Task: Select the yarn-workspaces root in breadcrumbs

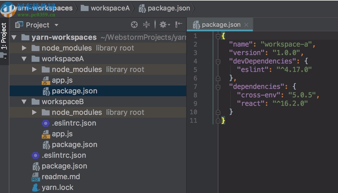Action: point(45,8)
